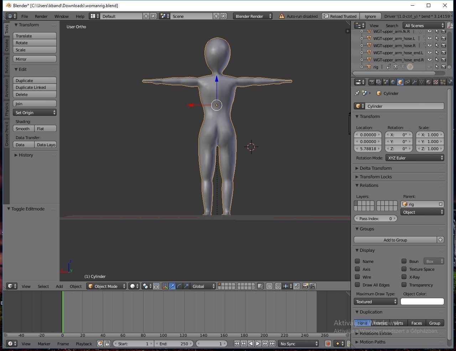Enable the Wire display checkbox
The width and height of the screenshot is (456, 351).
[x=357, y=277]
